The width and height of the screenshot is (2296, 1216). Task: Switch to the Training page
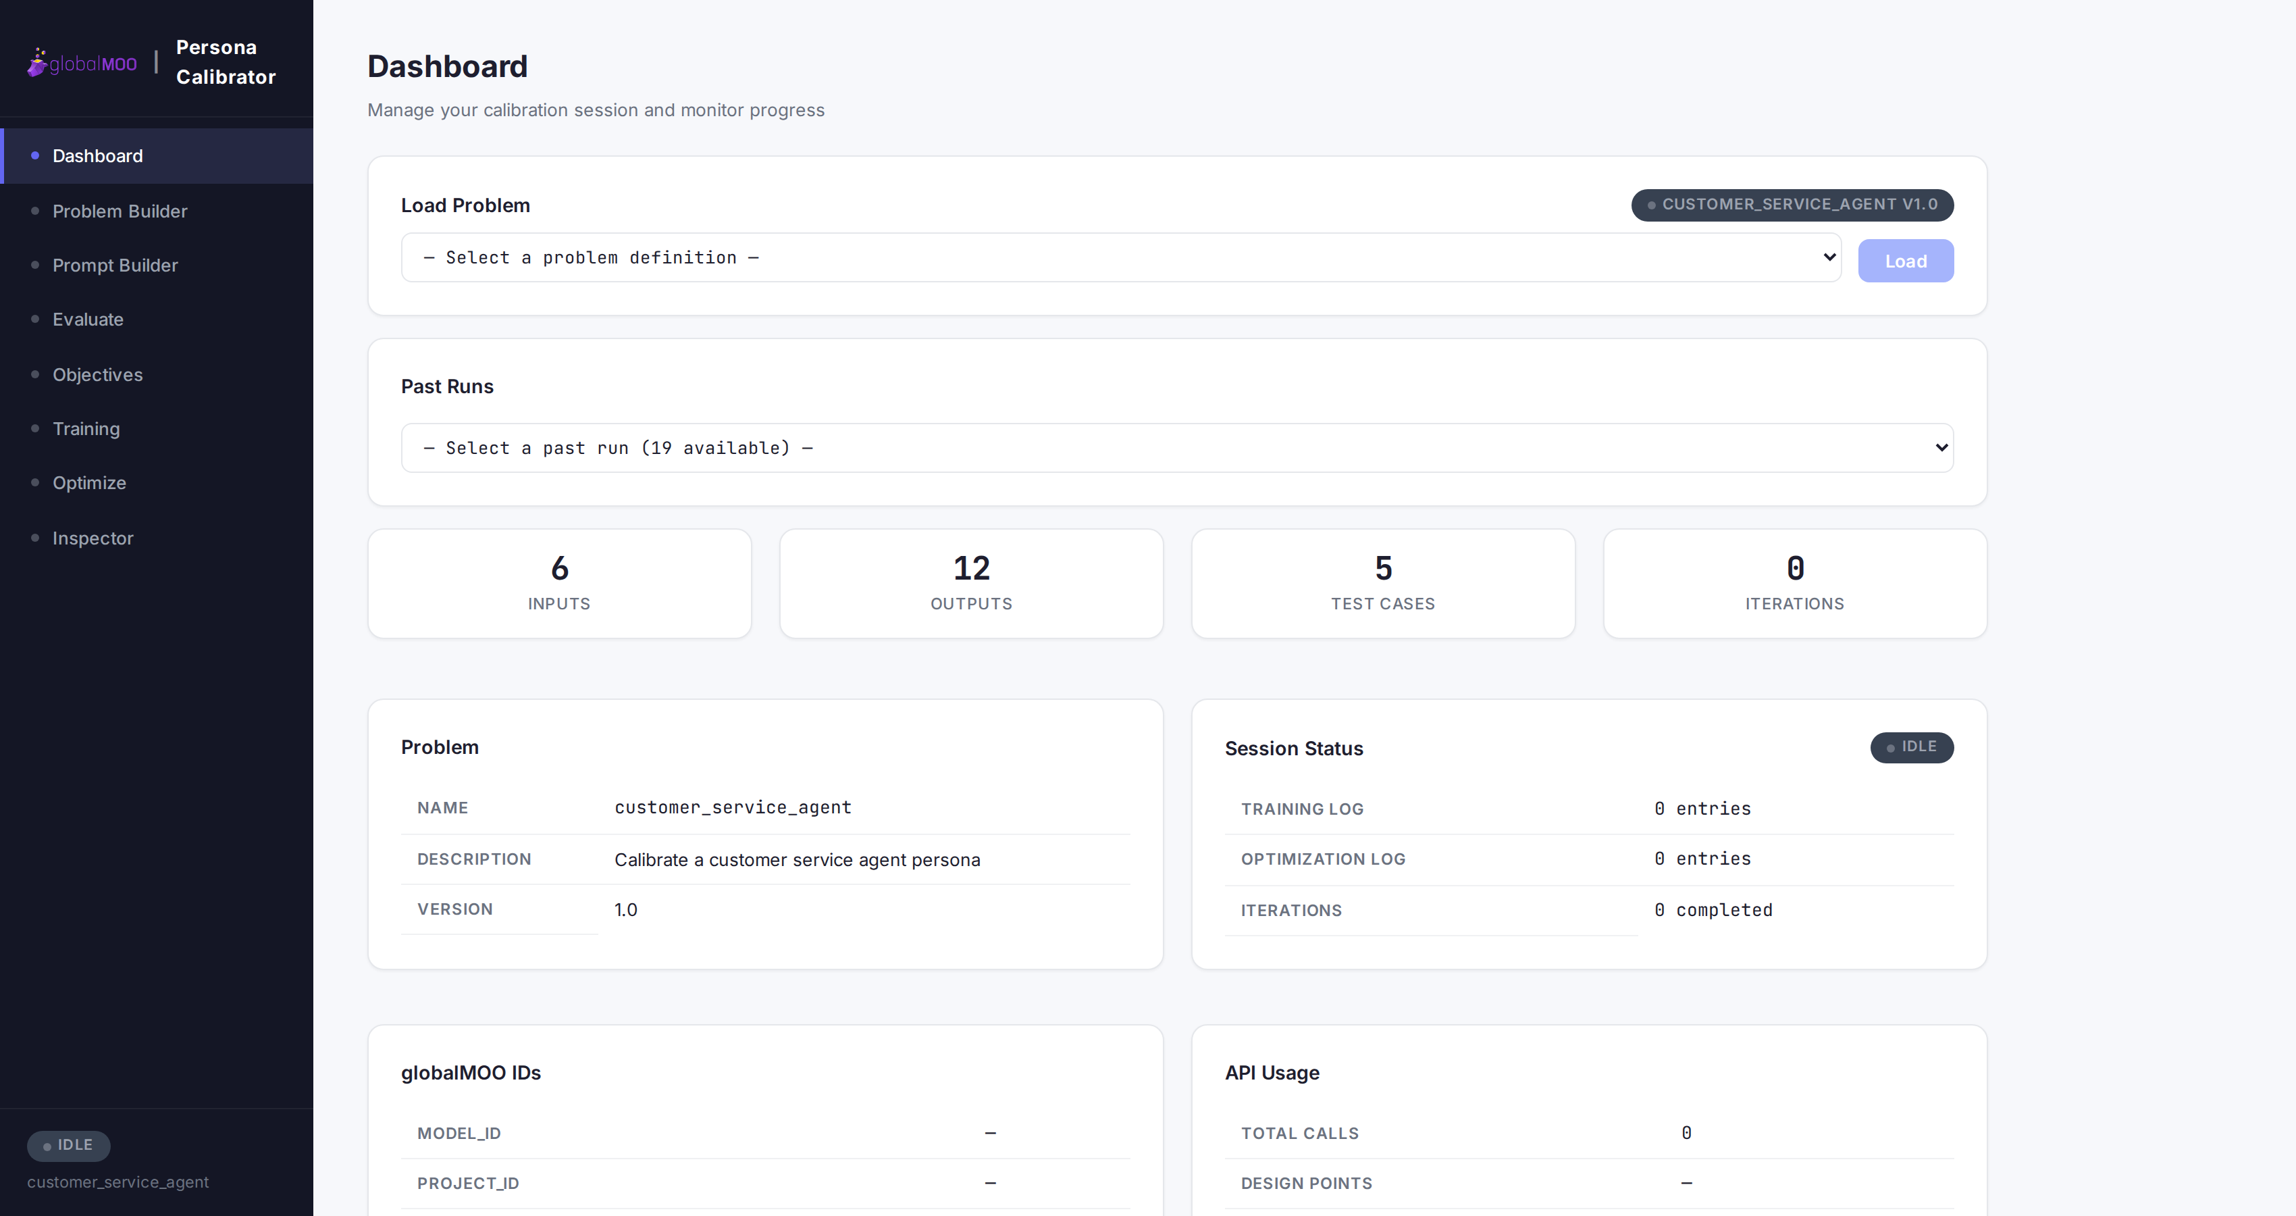(x=157, y=429)
